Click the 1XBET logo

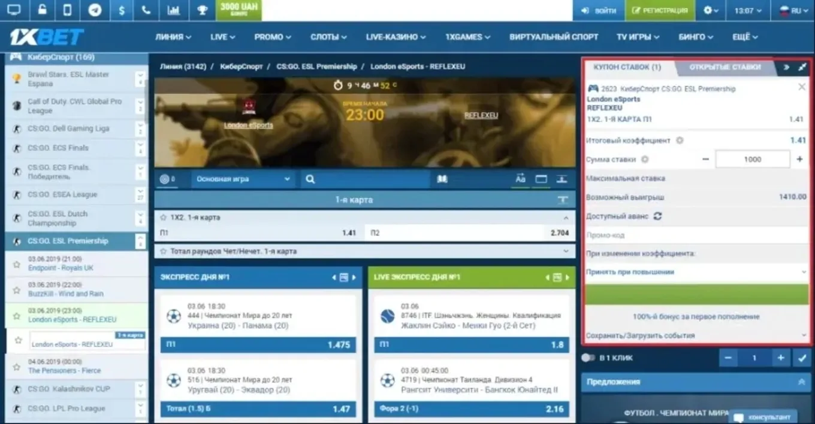[x=47, y=37]
